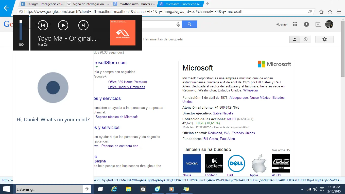Open the Nuevo México link

click(260, 98)
